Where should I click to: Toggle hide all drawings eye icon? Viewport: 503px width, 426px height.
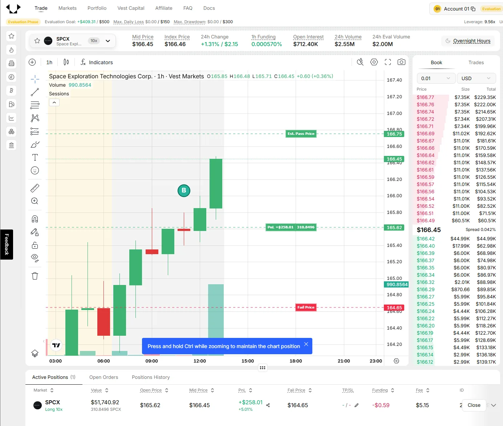pos(35,258)
